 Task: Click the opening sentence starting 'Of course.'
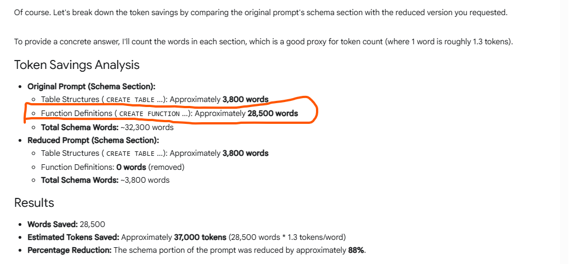point(260,13)
